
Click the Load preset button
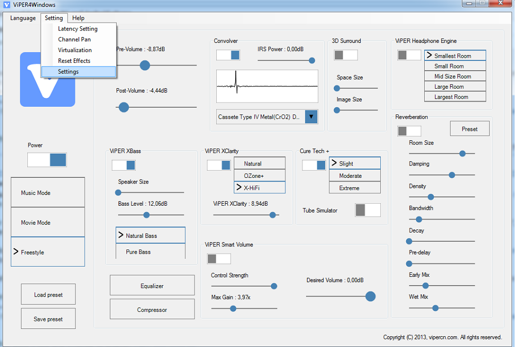pos(49,294)
